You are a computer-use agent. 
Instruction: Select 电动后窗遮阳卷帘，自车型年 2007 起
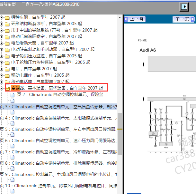47,36
